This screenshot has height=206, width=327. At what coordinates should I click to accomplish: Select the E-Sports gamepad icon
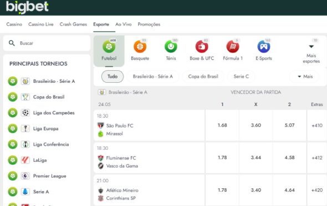[x=264, y=46]
